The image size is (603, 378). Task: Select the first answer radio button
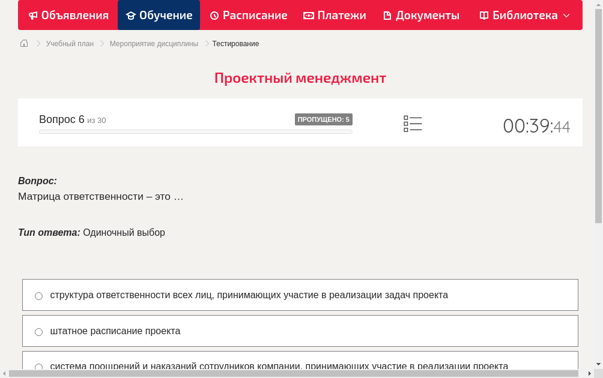[x=38, y=295]
